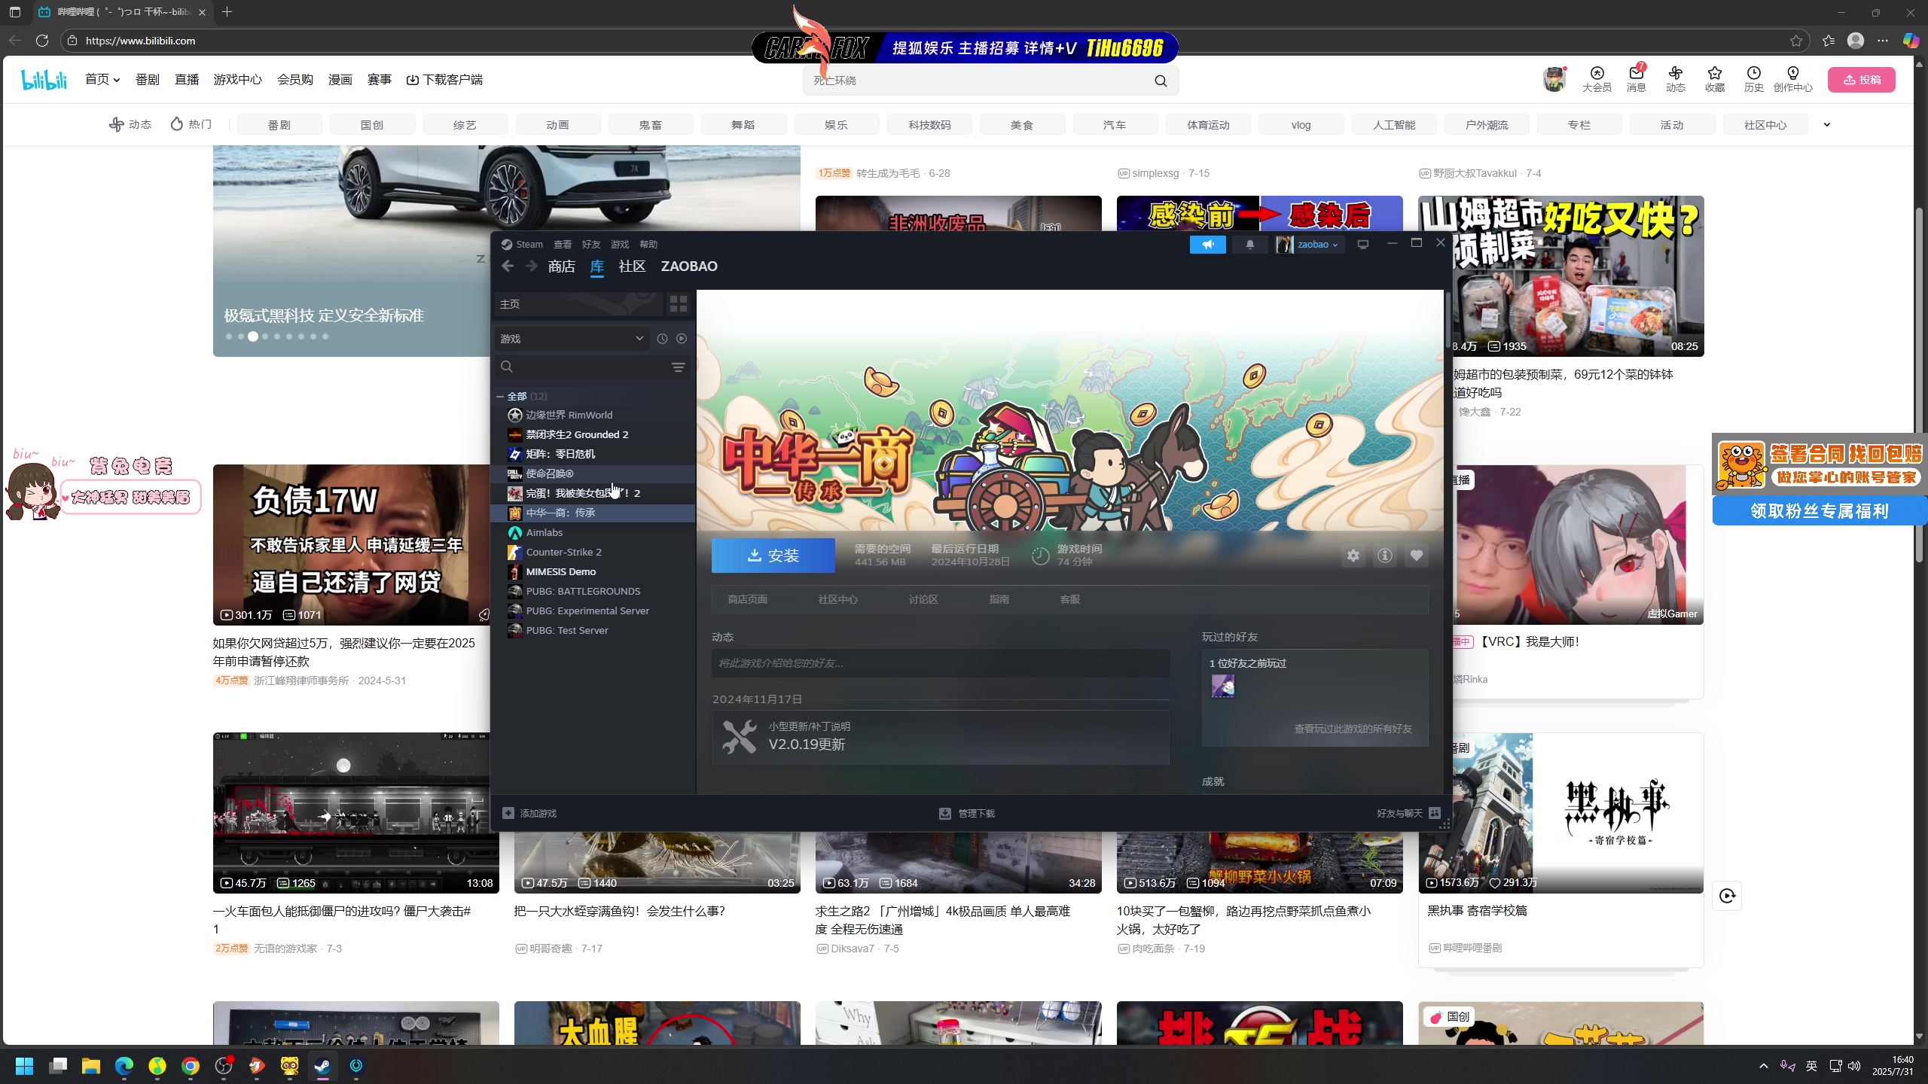Switch to Steam 商店 tab
The height and width of the screenshot is (1084, 1928).
point(562,266)
